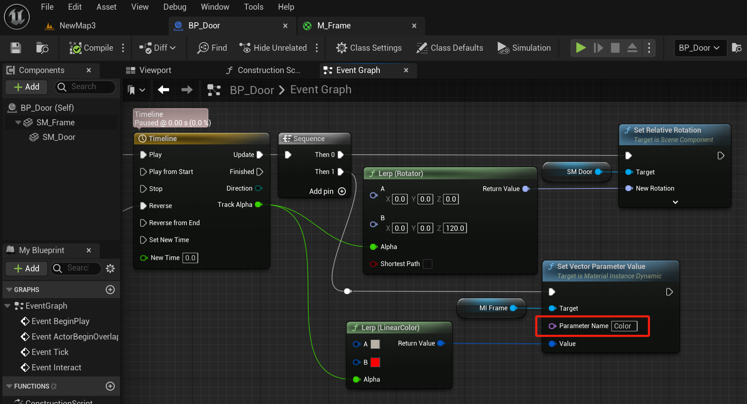
Task: Open the Asset menu
Action: tap(106, 7)
